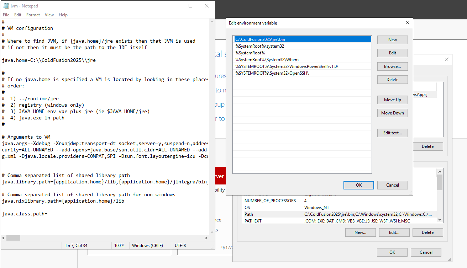Click the Edit text... button

(393, 133)
